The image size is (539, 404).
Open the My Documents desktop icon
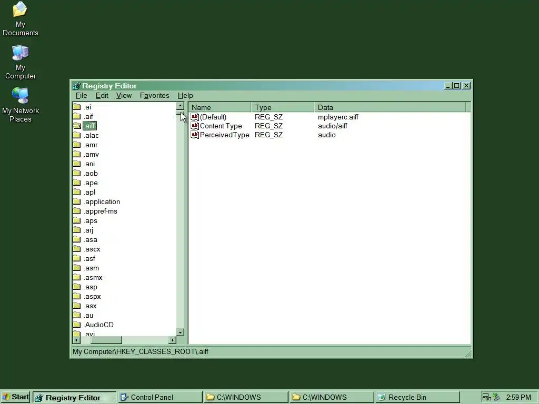click(20, 18)
